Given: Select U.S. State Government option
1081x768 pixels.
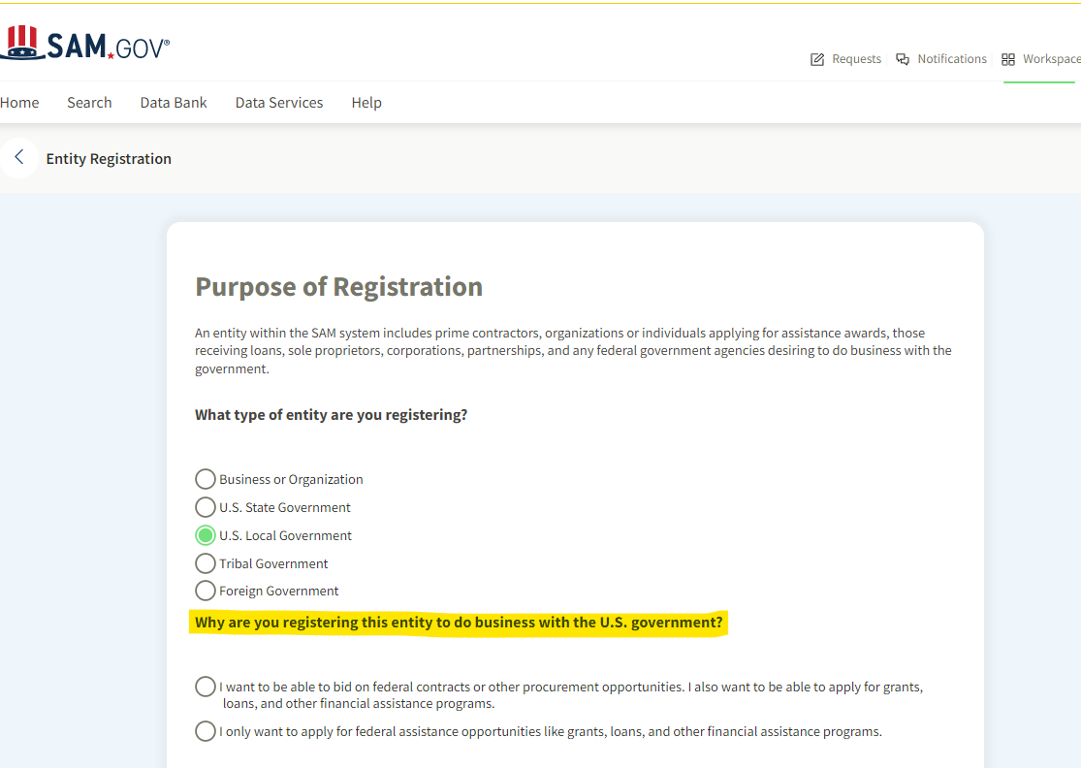Looking at the screenshot, I should tap(206, 507).
